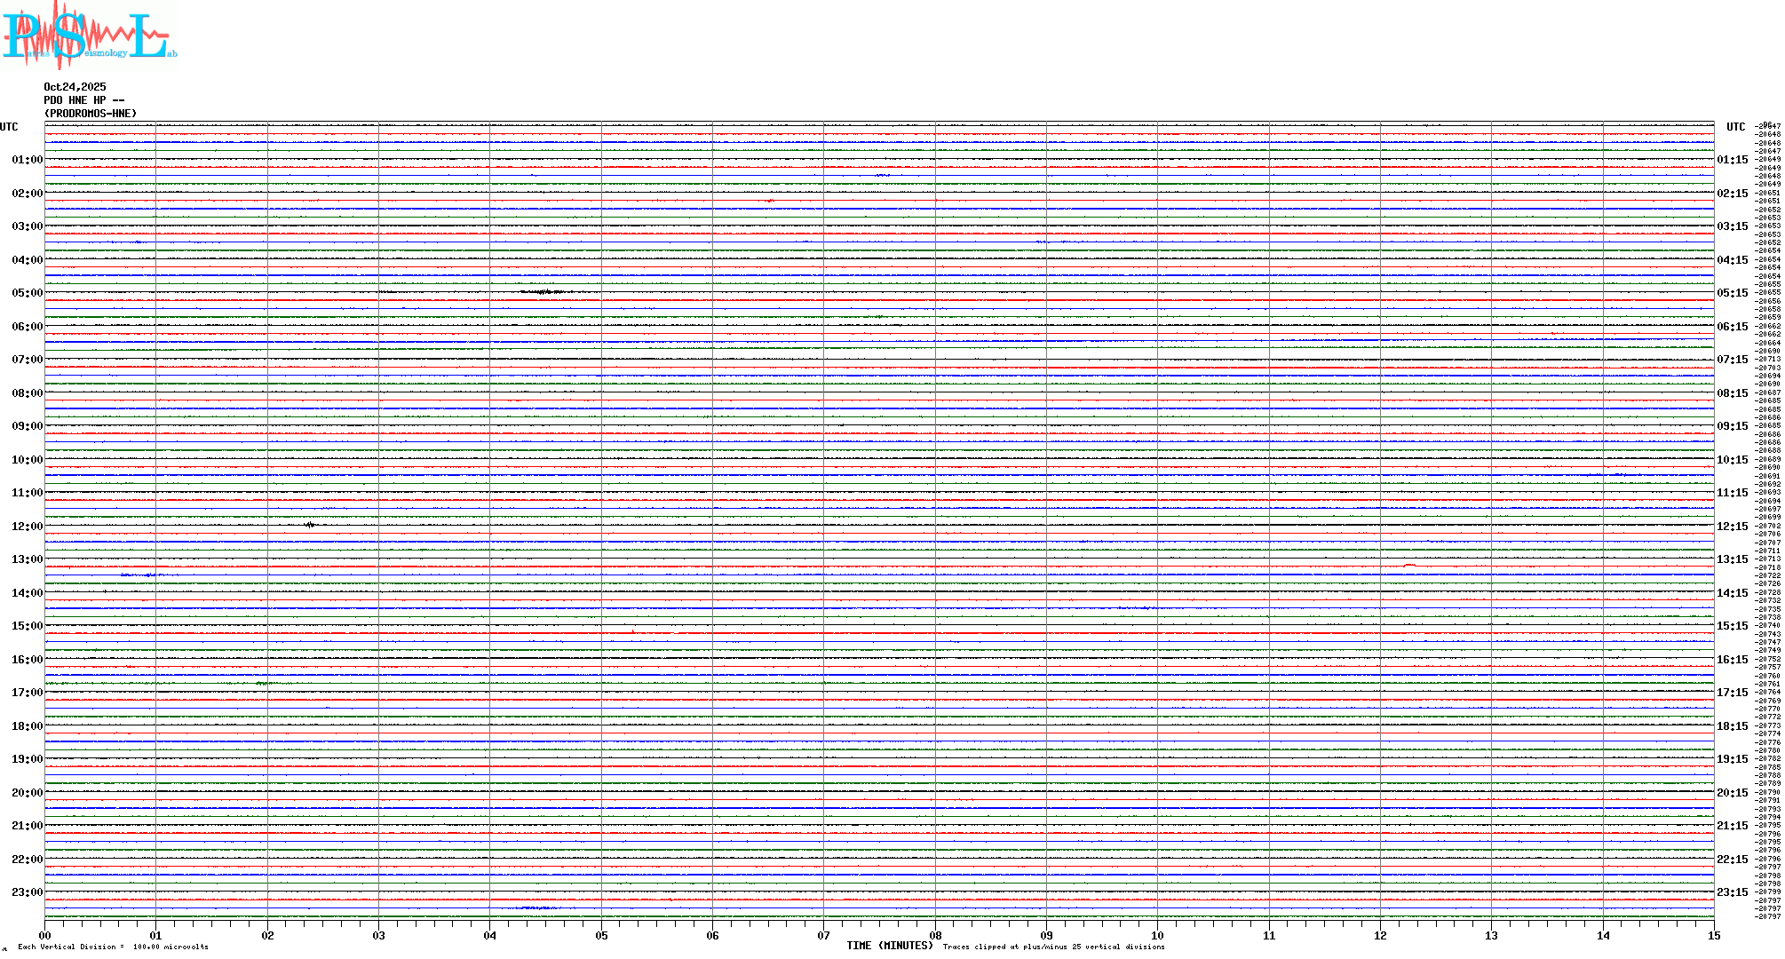Viewport: 1785px width, 959px height.
Task: Click the 23:00 hour label on left
Action: click(x=27, y=892)
